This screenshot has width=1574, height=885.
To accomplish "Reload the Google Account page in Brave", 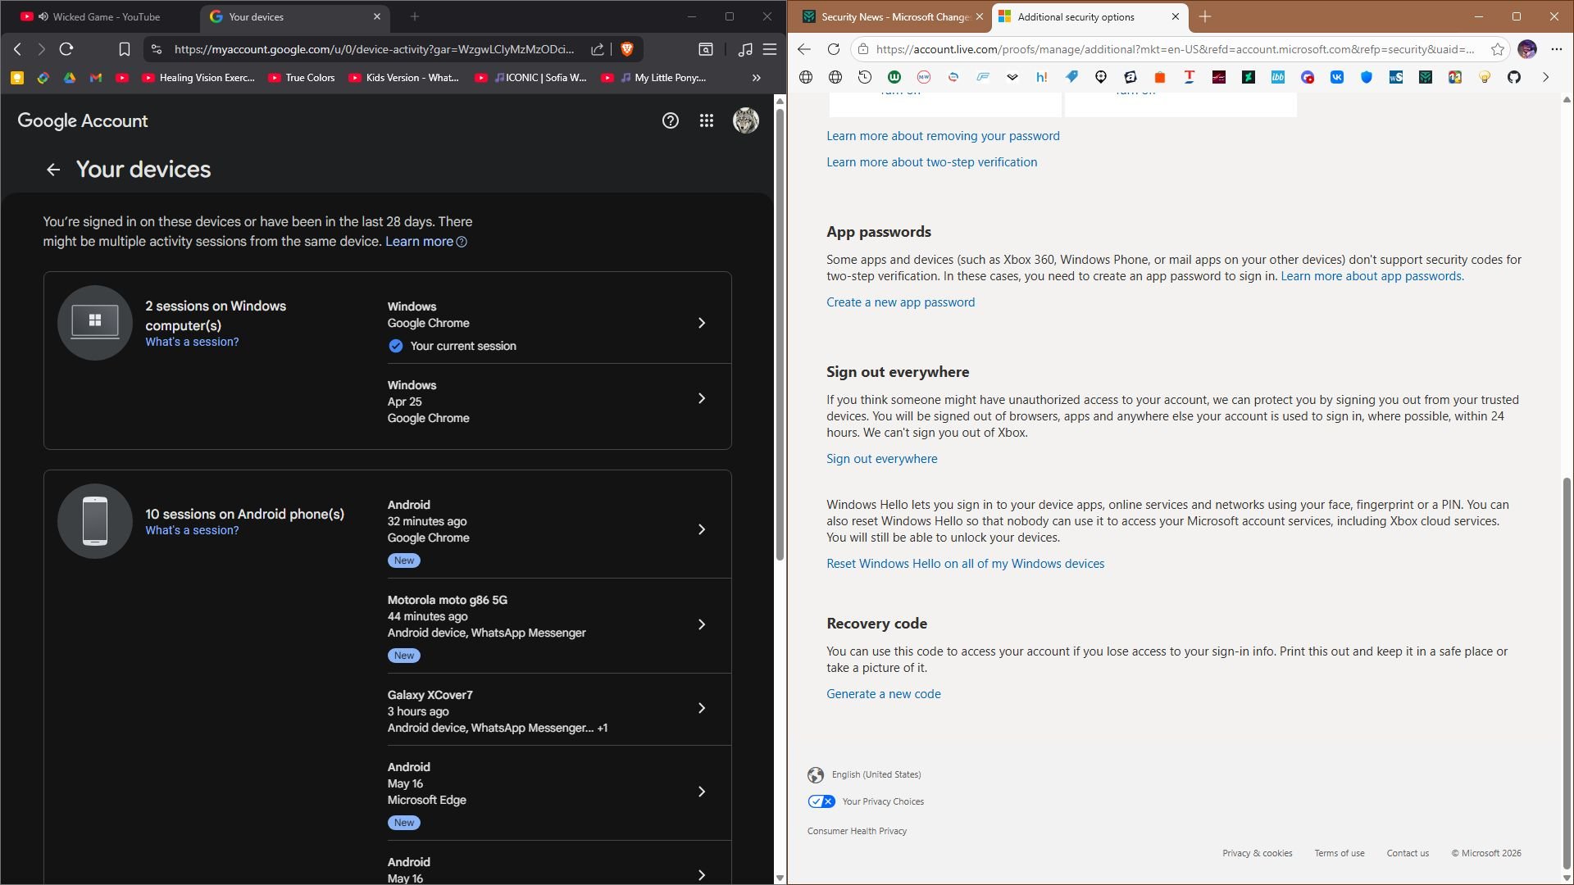I will coord(66,49).
